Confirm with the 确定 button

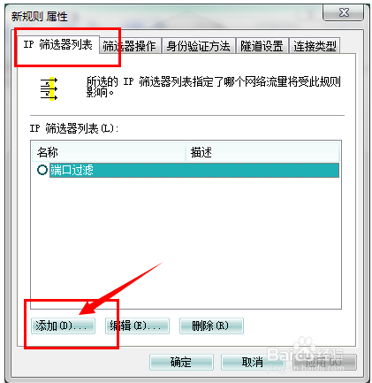pos(181,362)
